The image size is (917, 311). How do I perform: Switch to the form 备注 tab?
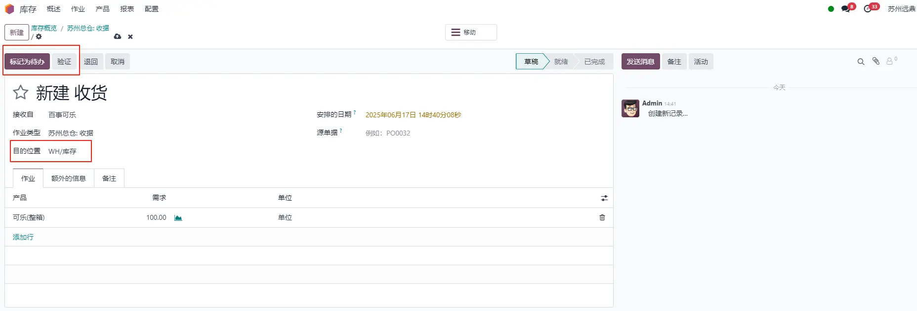coord(109,178)
